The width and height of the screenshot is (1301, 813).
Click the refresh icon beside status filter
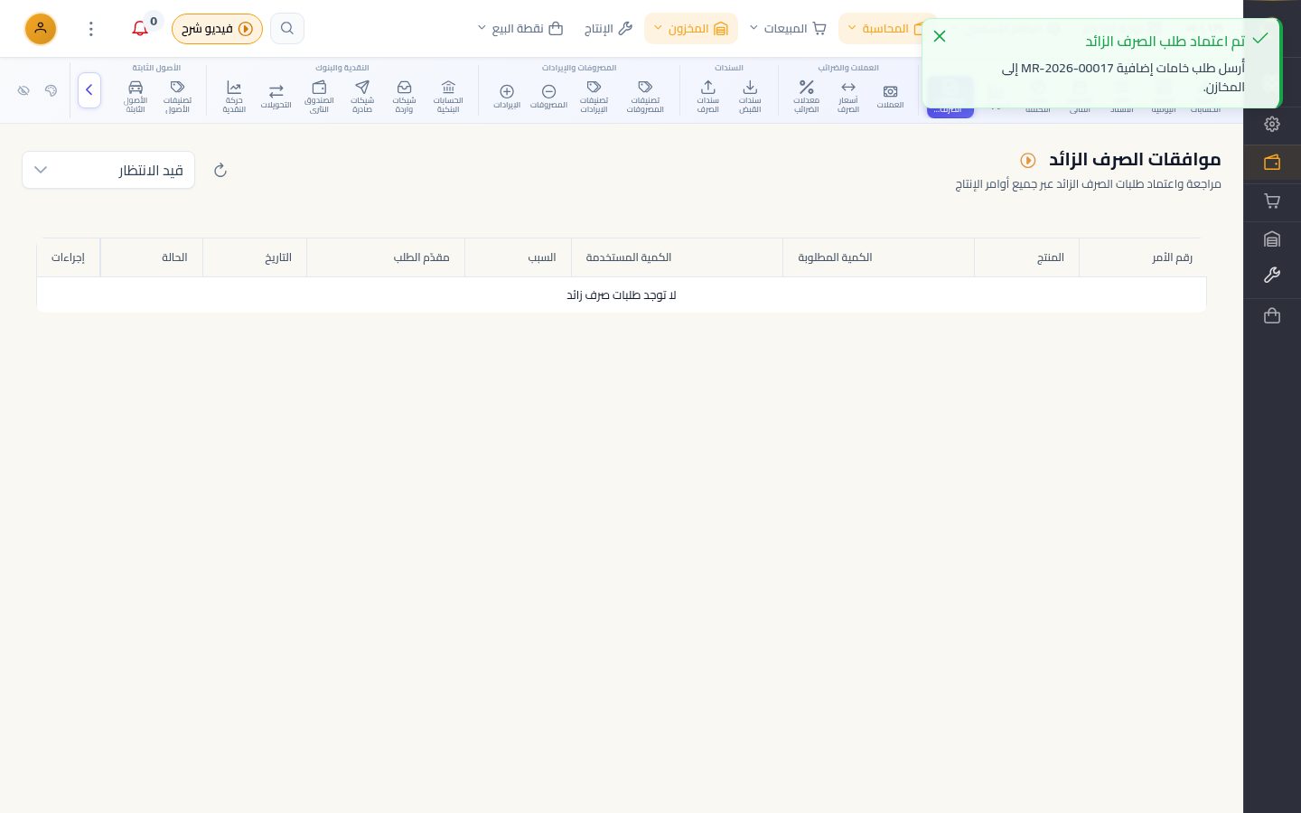tap(220, 171)
